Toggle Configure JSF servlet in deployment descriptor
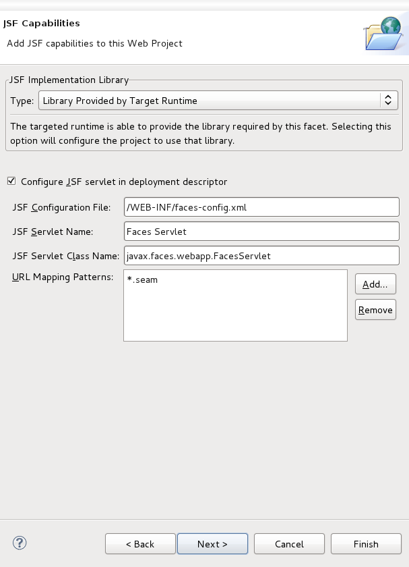 tap(11, 182)
